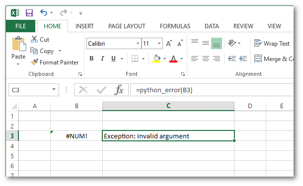Open the fill color dropdown arrow
The height and width of the screenshot is (186, 303).
(164, 59)
